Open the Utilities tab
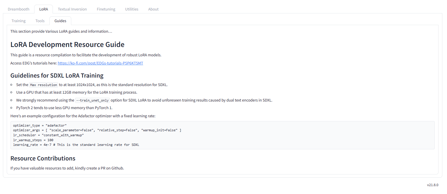The width and height of the screenshot is (447, 194). pos(131,9)
